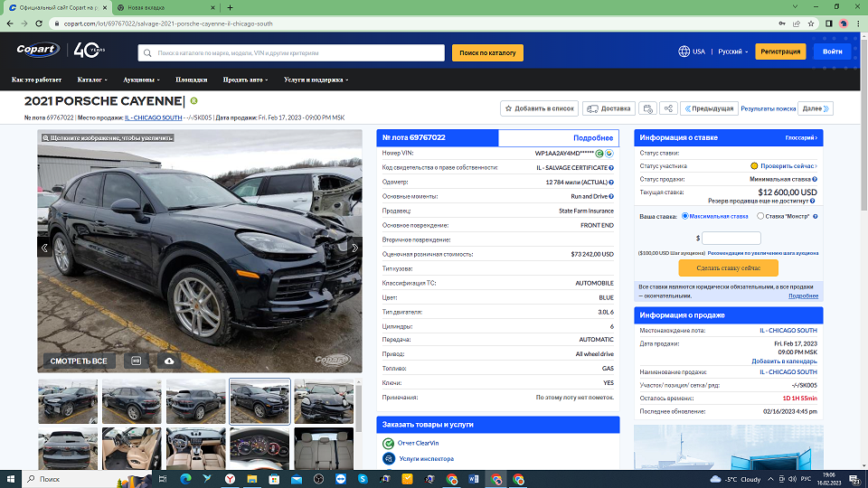868x488 pixels.
Task: Click the Войти button
Action: tap(832, 52)
